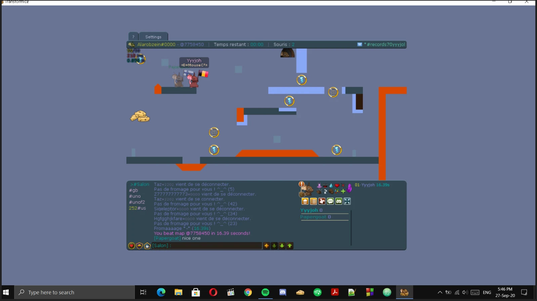Click the green plus emote icon
The height and width of the screenshot is (301, 537).
click(x=343, y=191)
